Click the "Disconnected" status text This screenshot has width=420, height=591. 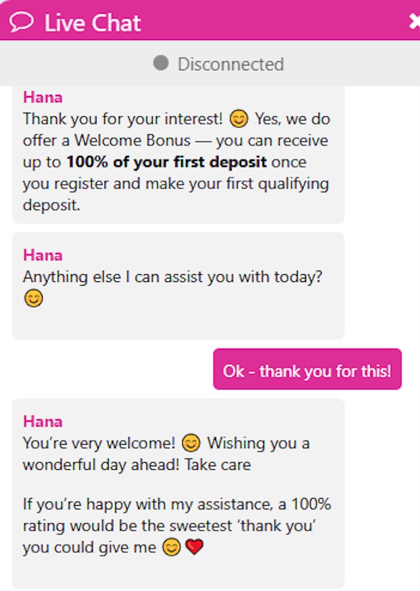(230, 64)
